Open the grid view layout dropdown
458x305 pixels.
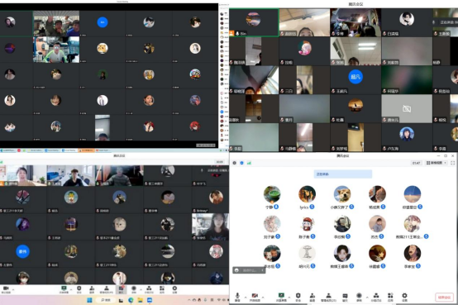[437, 163]
